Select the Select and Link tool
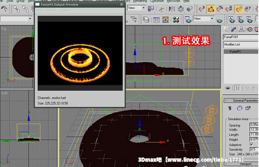Screen dimensions: 259x167 17,9
